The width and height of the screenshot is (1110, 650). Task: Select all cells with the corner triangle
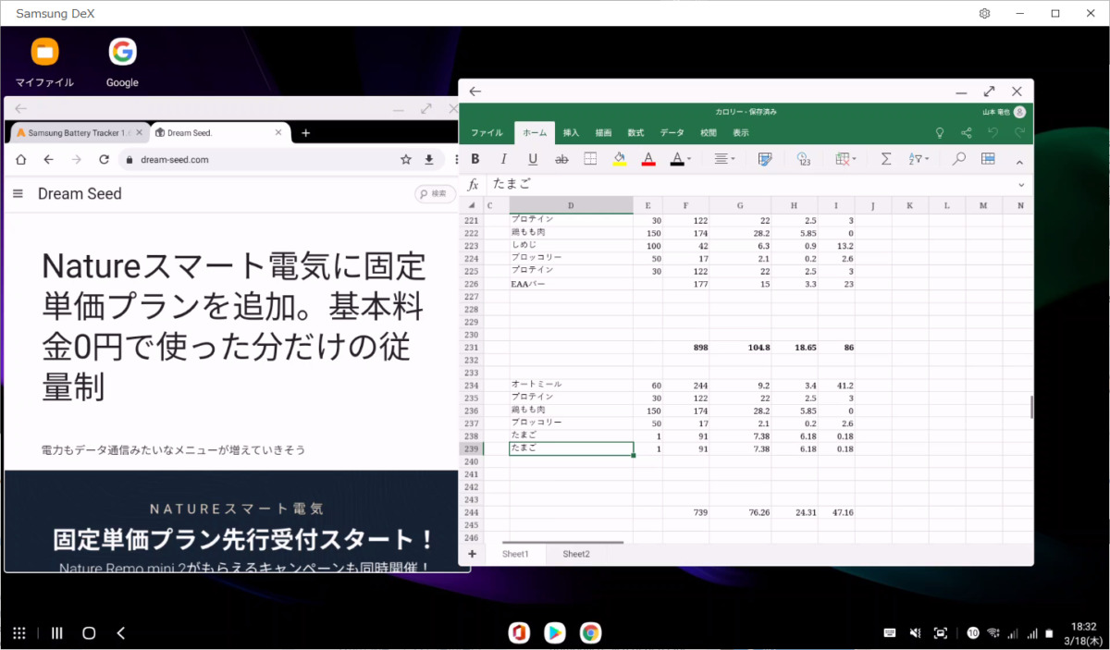click(471, 205)
